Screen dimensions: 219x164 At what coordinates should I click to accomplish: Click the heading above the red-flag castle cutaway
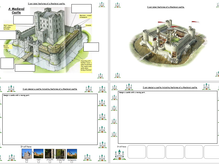166,7
